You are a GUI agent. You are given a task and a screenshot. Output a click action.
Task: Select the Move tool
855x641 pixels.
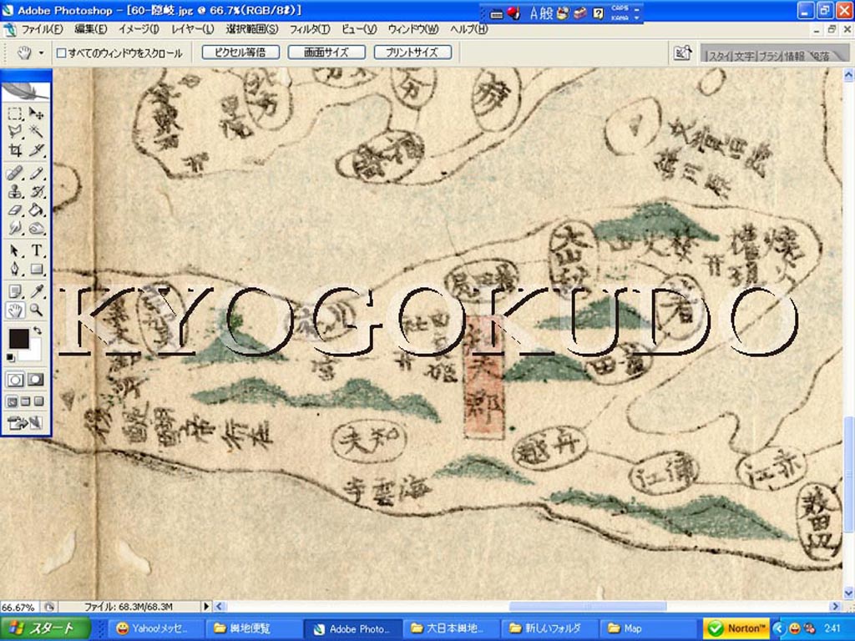36,114
